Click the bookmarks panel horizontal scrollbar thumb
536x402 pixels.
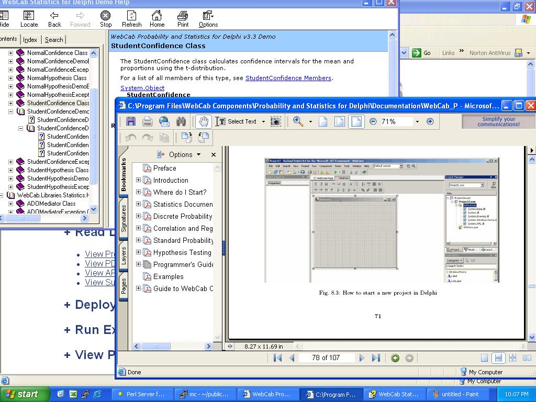click(156, 347)
